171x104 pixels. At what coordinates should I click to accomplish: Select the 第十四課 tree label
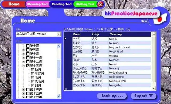(36, 90)
